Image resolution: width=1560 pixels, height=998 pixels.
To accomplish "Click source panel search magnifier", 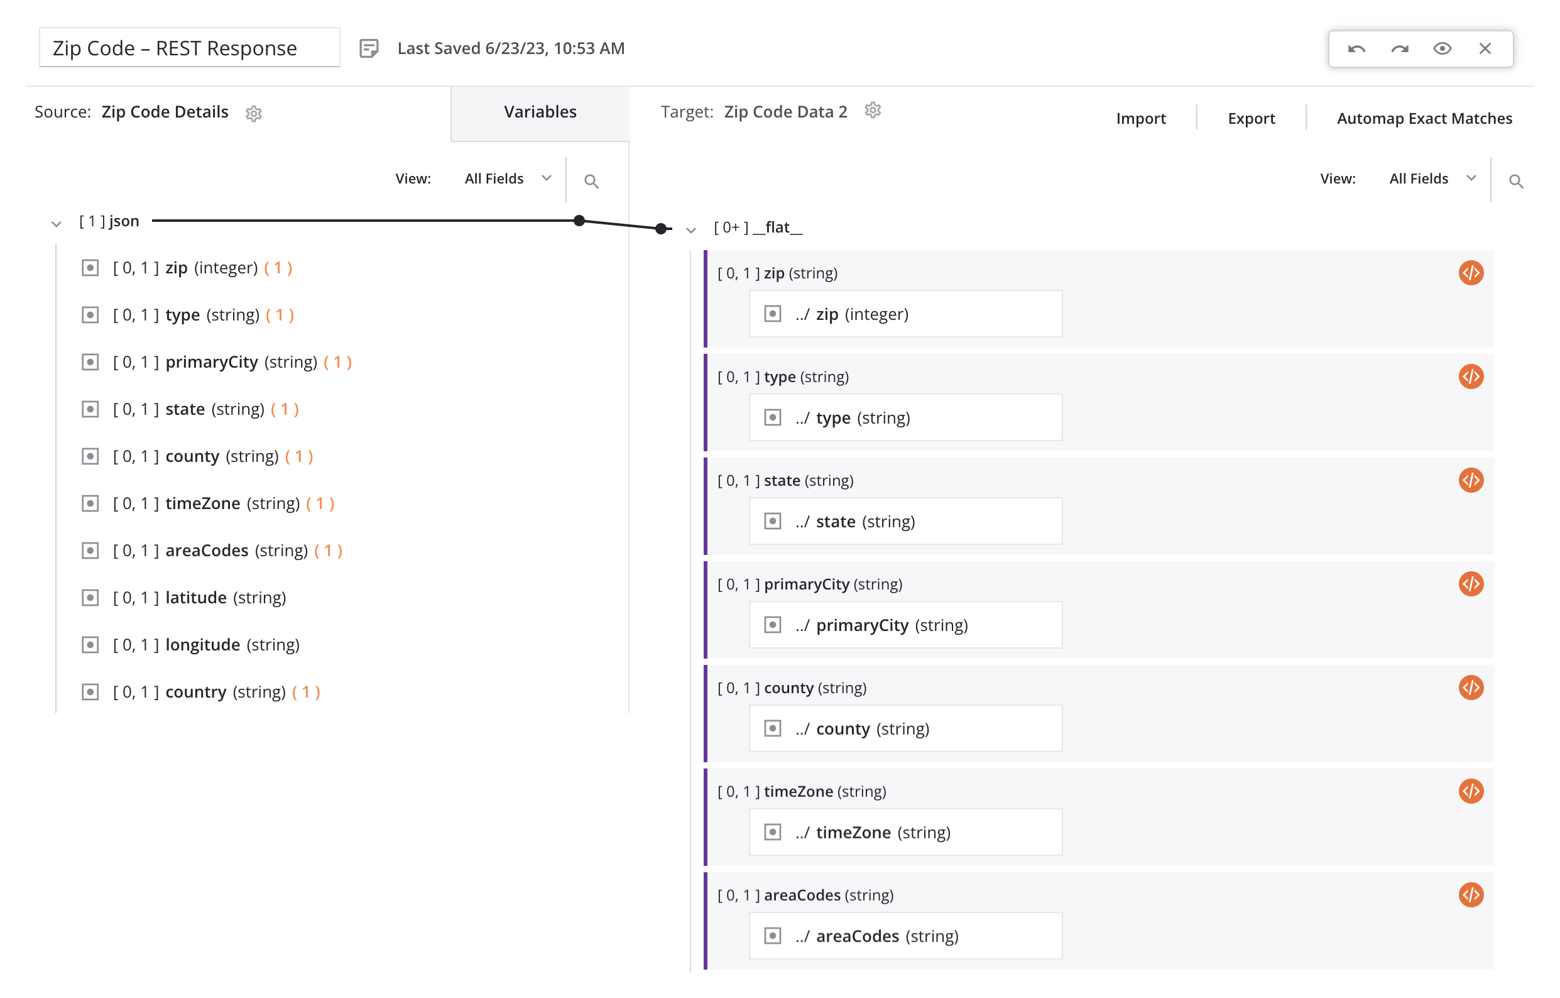I will click(591, 181).
